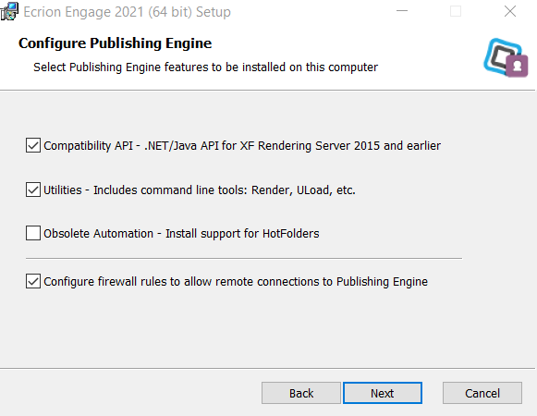The height and width of the screenshot is (416, 537).
Task: Proceed with the Next button
Action: pyautogui.click(x=383, y=393)
